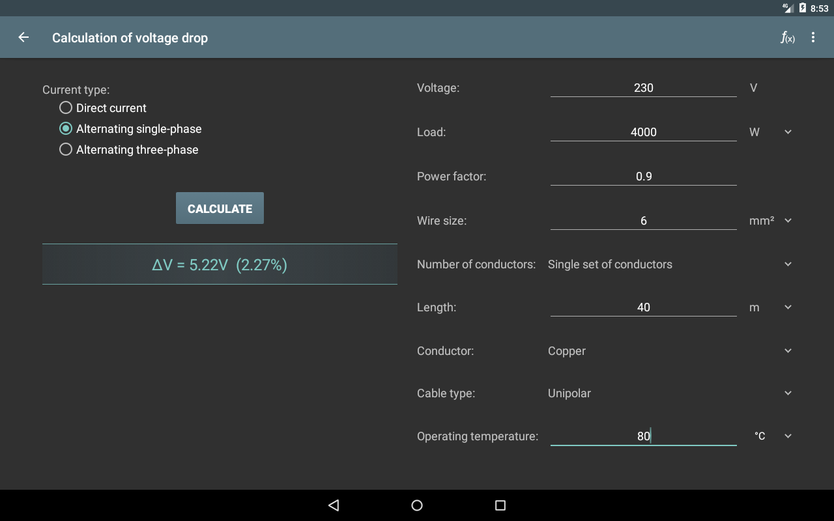Click the 'Power factor:' label

452,176
